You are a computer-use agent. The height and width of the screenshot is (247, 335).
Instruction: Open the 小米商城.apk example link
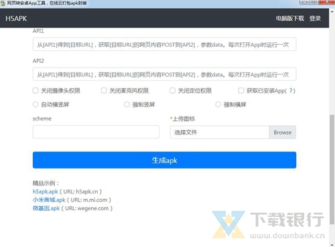click(x=49, y=200)
